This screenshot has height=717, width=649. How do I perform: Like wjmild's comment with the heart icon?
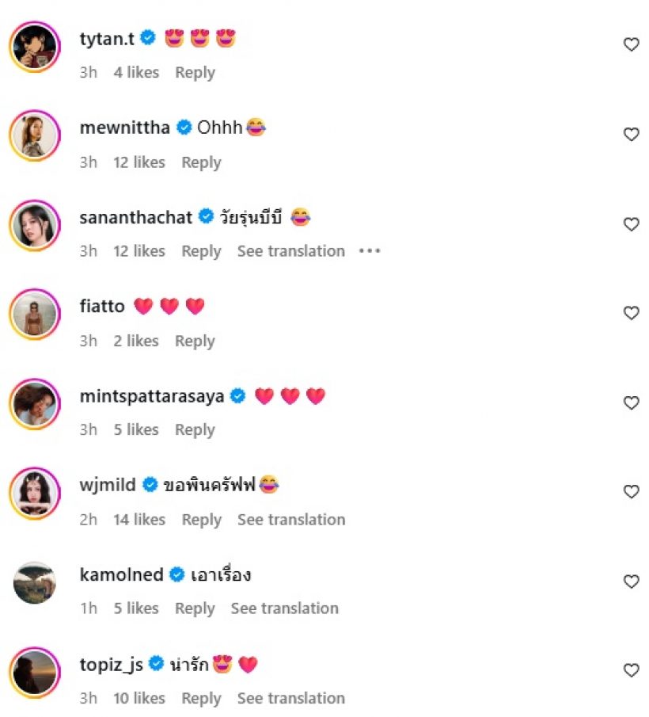pyautogui.click(x=631, y=491)
